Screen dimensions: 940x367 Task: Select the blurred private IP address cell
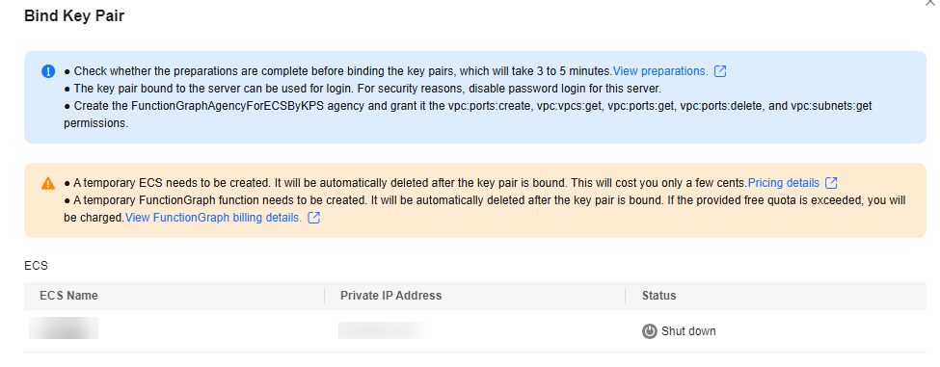(385, 330)
